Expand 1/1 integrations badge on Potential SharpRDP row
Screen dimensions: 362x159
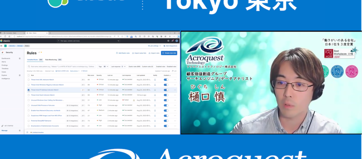click(x=72, y=121)
